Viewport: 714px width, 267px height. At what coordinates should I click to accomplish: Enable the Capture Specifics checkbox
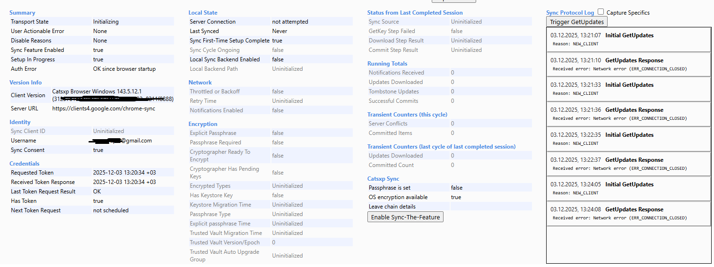pyautogui.click(x=601, y=12)
